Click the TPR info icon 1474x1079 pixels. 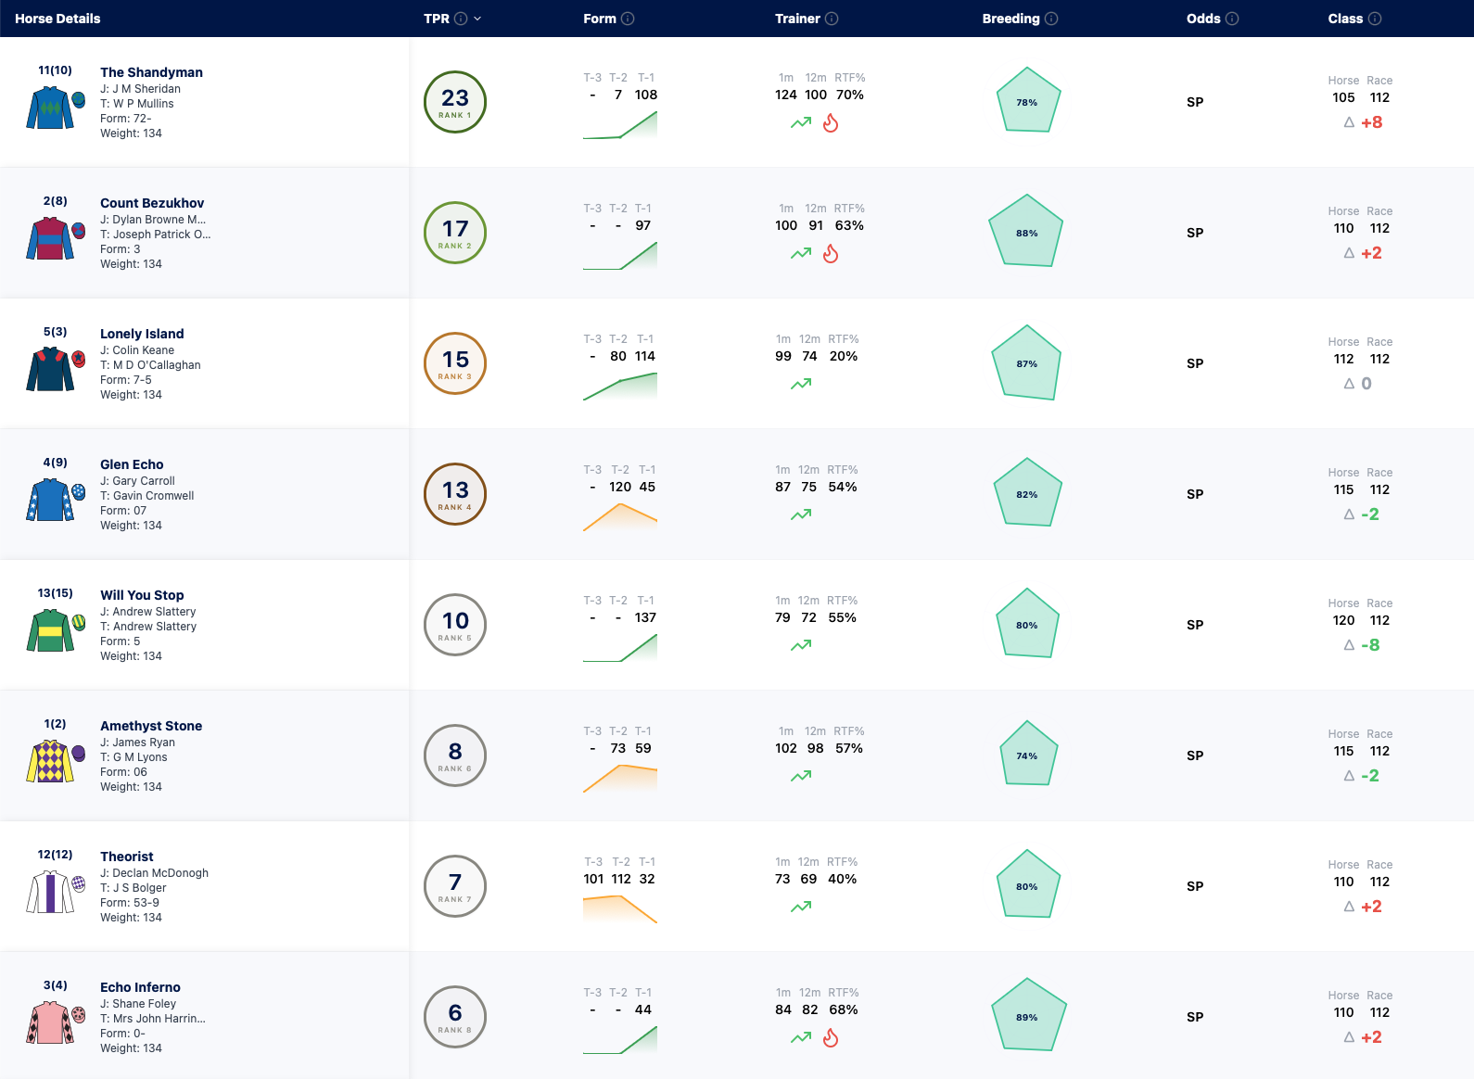pos(461,19)
